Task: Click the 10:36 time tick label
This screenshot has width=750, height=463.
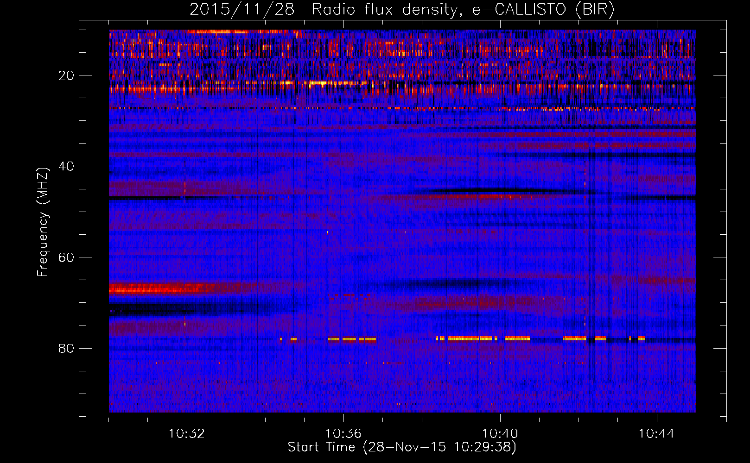Action: pos(343,434)
